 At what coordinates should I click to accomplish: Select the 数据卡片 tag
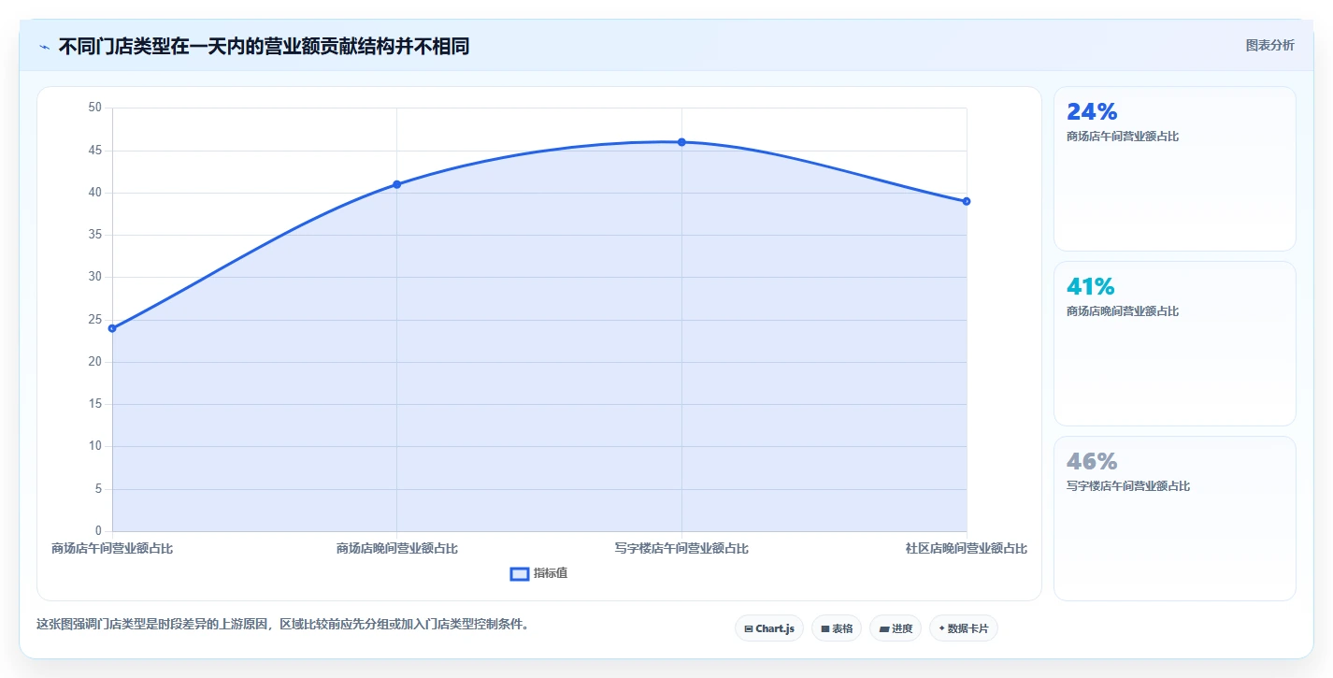[x=964, y=628]
